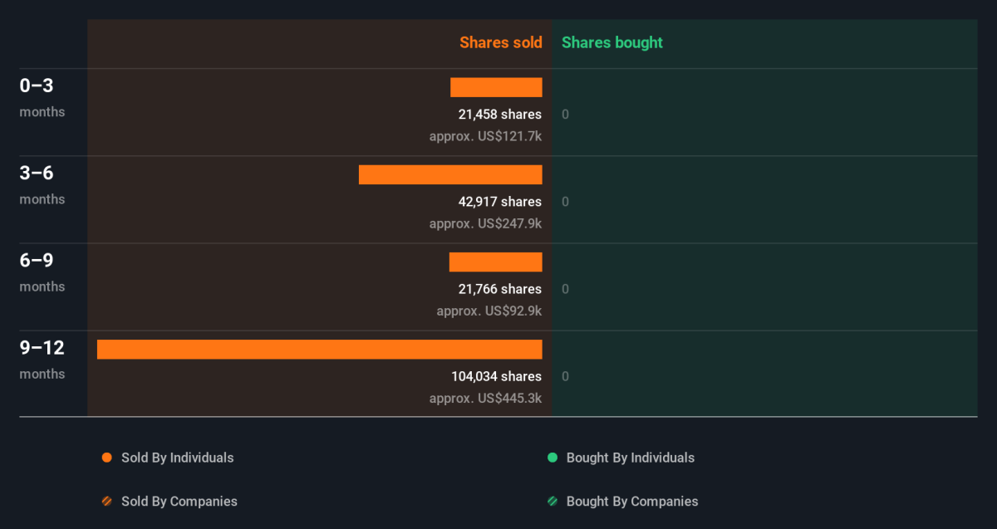Toggle the Sold By Individuals legend label
This screenshot has height=529, width=997.
[177, 458]
